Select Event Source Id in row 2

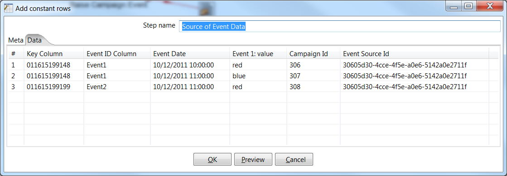415,76
